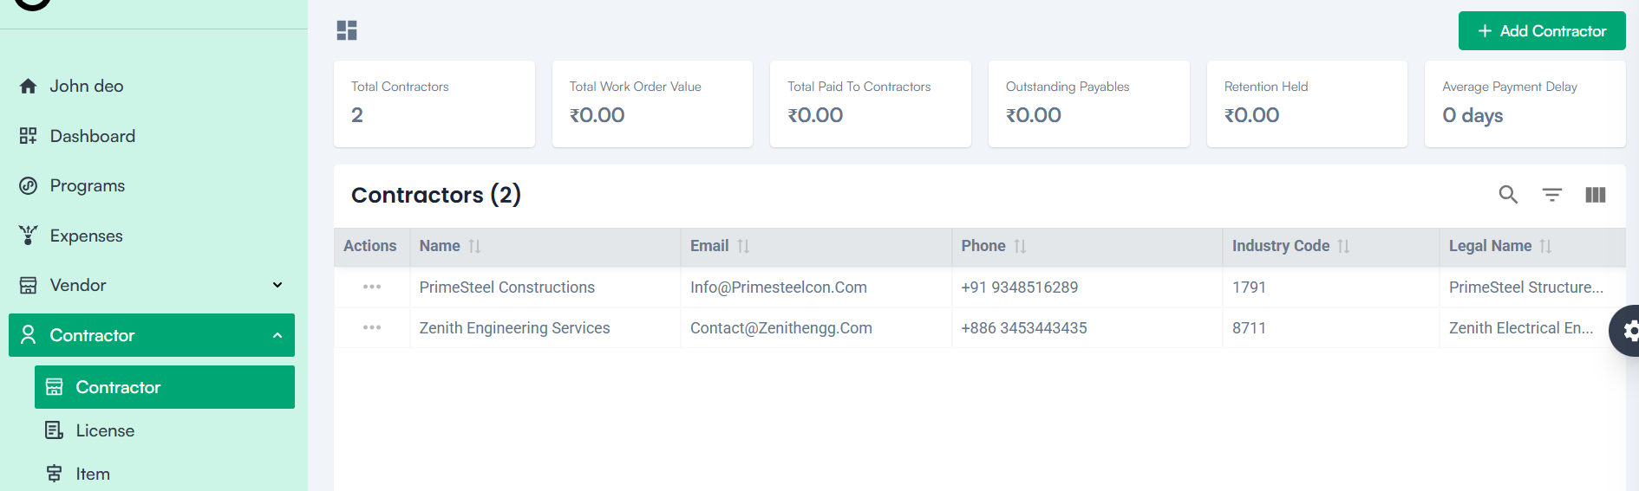1639x491 pixels.
Task: Click the Add Contractor button
Action: click(1541, 31)
